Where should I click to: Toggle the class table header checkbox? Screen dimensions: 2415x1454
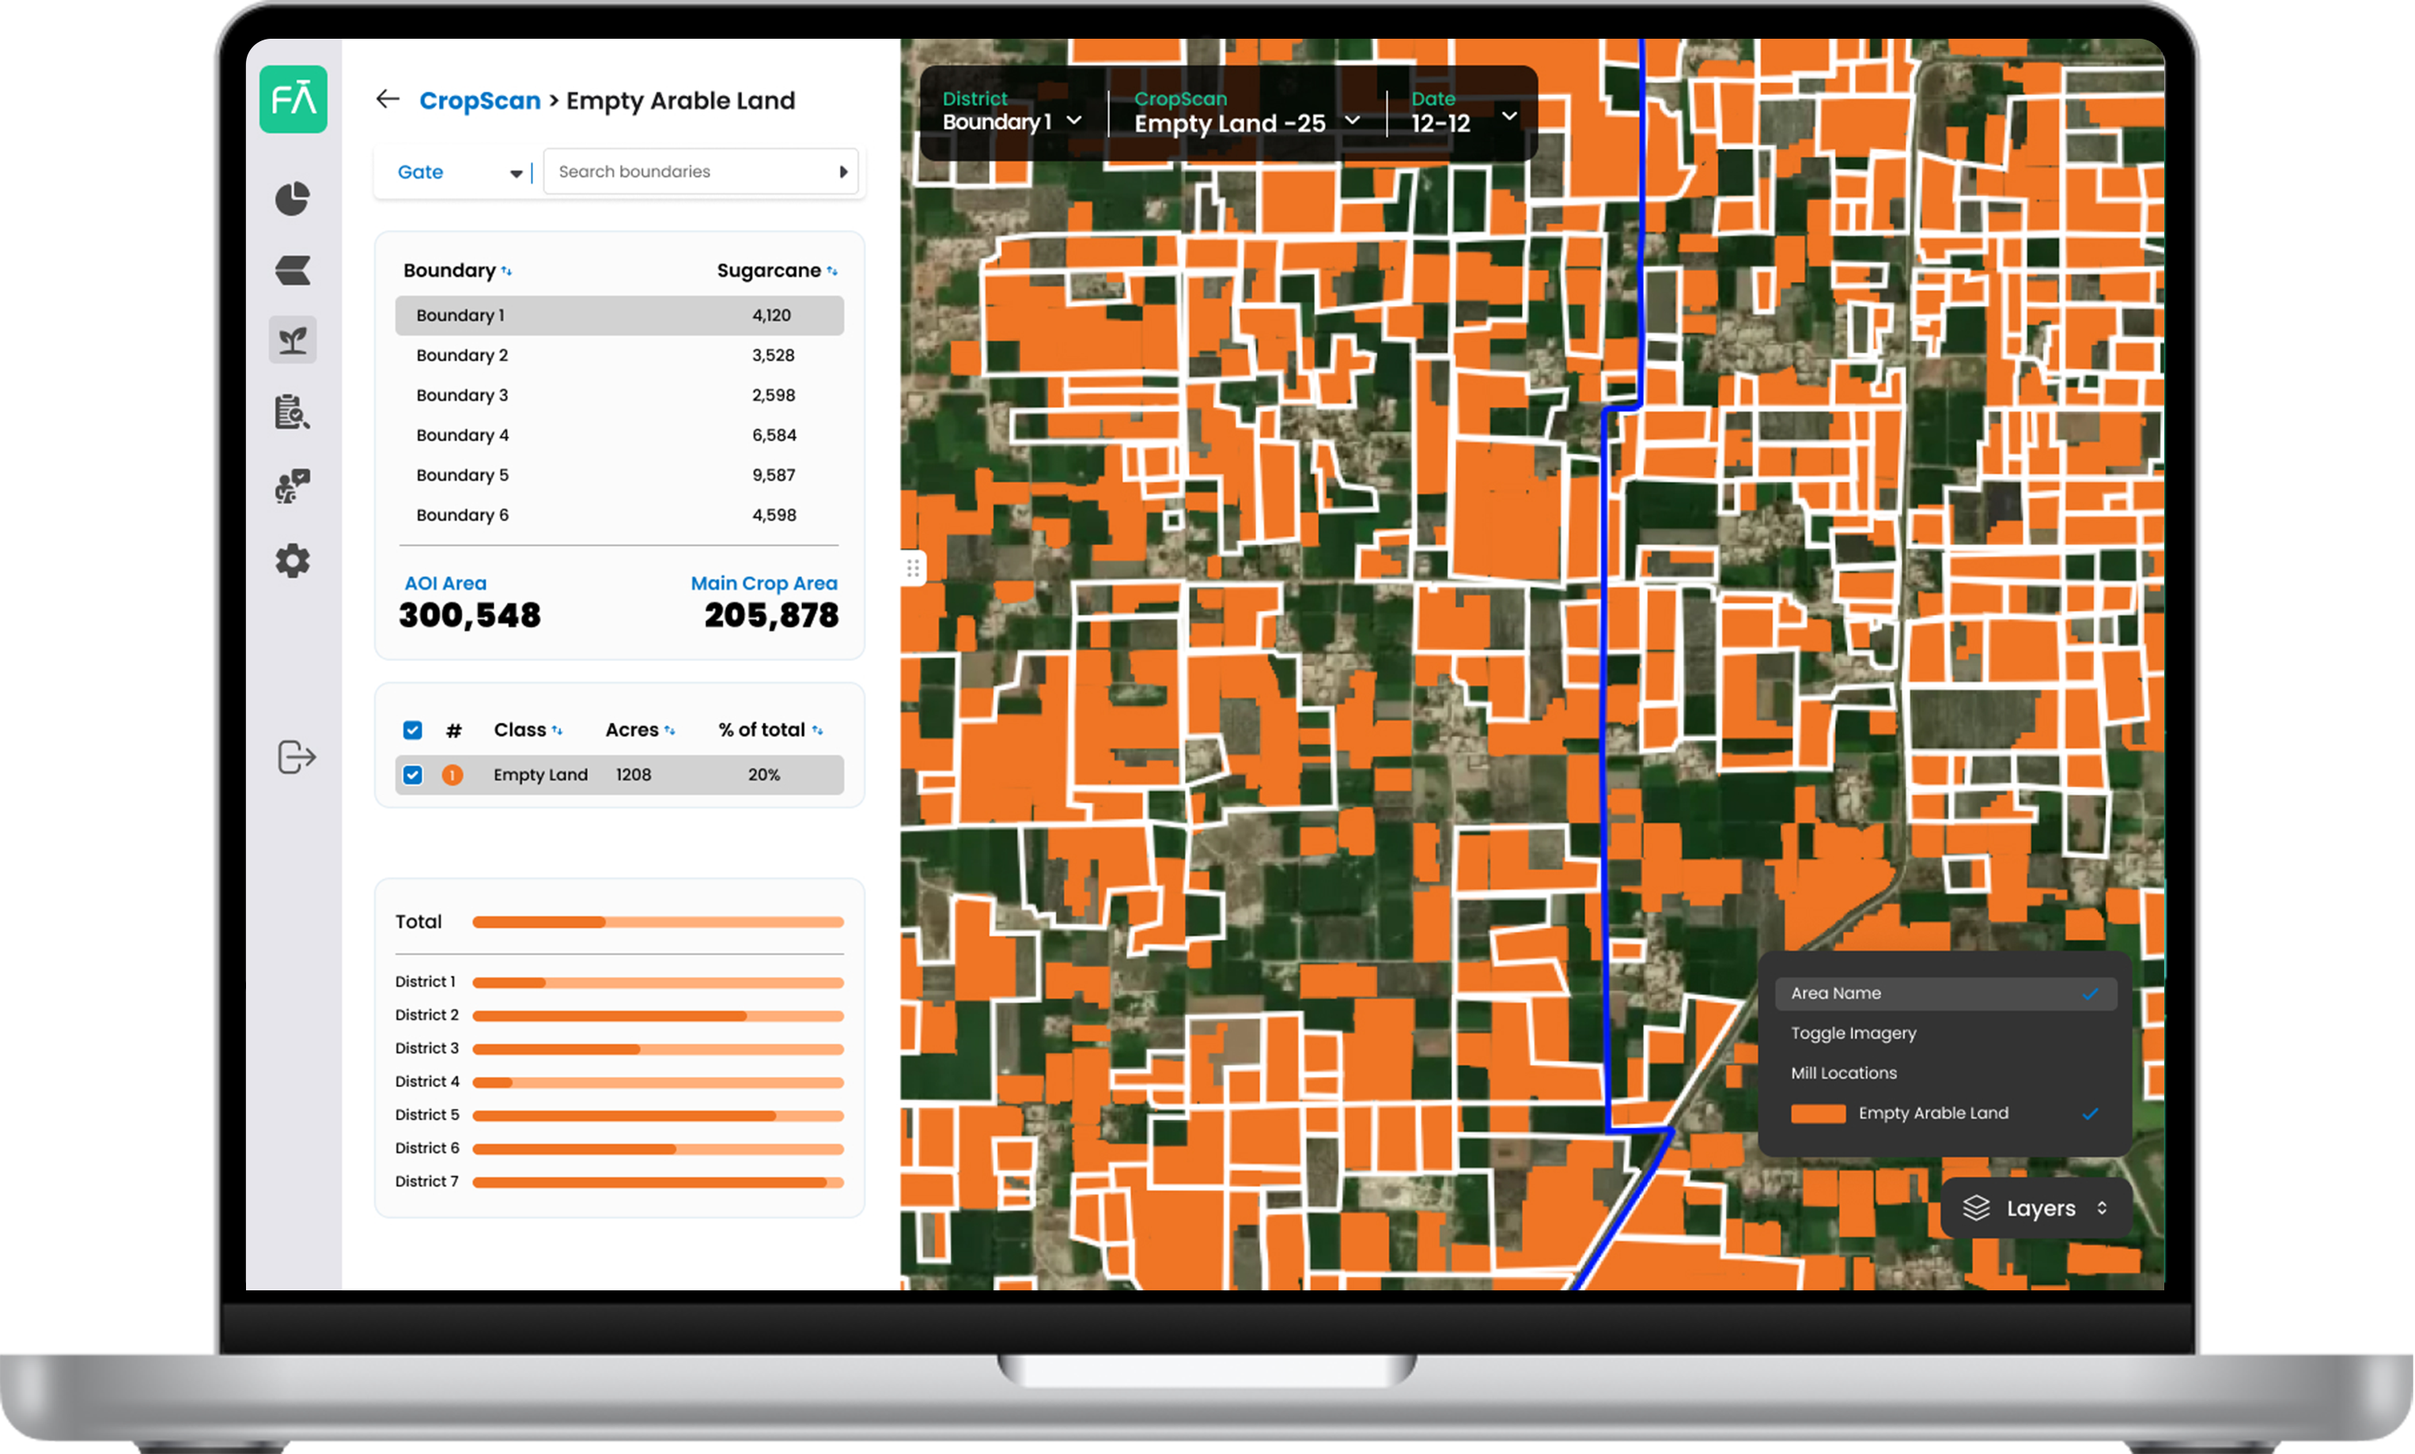tap(413, 730)
